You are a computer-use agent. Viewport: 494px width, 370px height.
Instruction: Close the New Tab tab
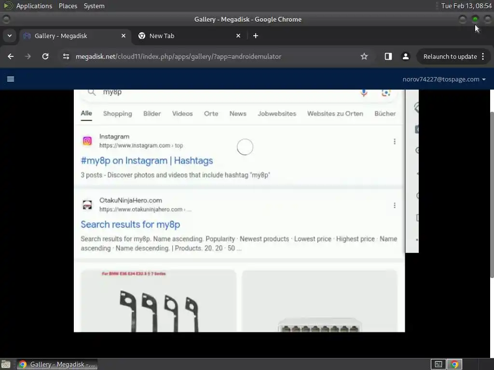[x=238, y=36]
